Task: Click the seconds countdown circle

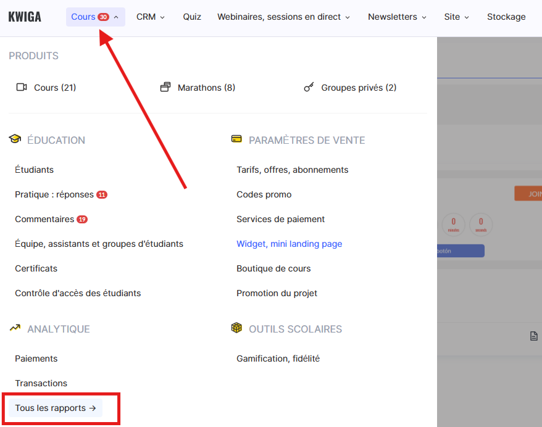Action: [481, 225]
